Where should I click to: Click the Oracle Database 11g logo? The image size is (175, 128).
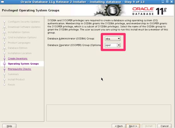point(149,11)
